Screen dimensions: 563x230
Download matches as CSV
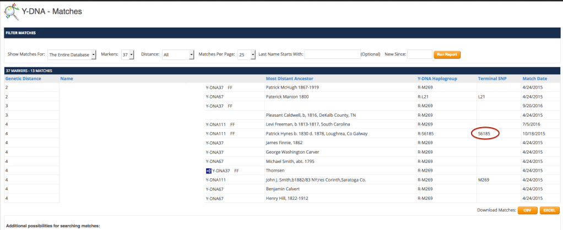[x=527, y=210]
